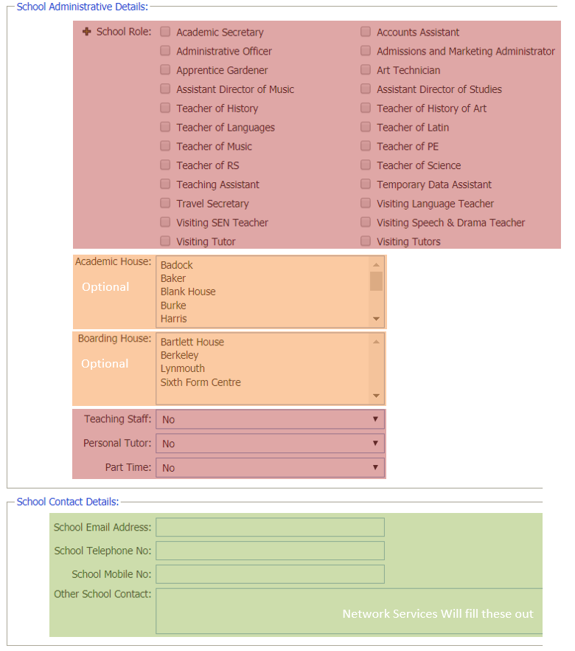
Task: Expand the Personal Tutor dropdown
Action: click(270, 444)
